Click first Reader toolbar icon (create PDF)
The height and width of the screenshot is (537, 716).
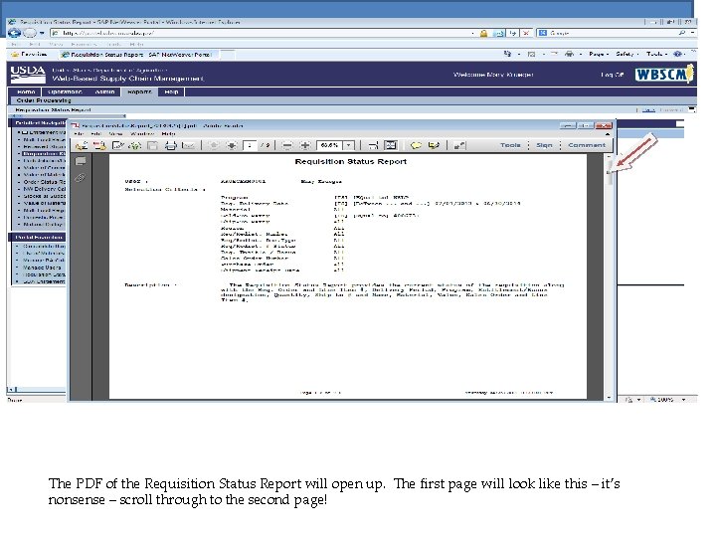(82, 146)
